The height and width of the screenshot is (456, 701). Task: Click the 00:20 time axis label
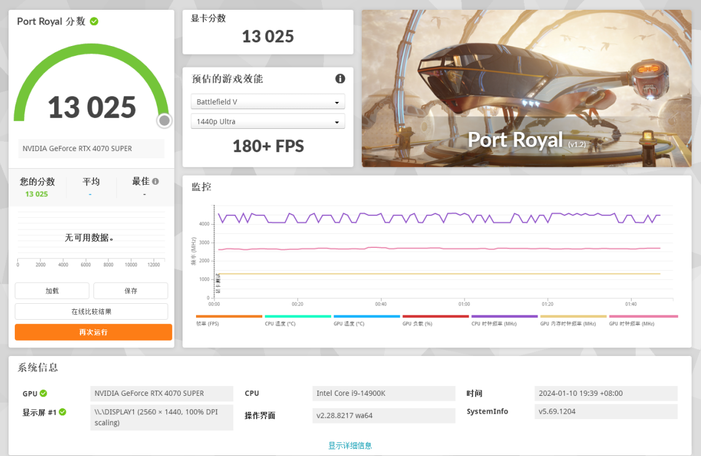[x=297, y=304]
